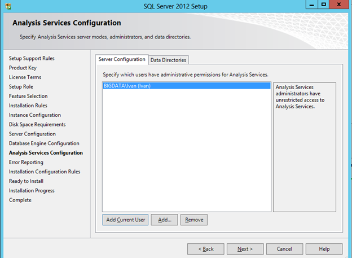Select the BIGDATA\Ivan (Ivan) administrator entry
The image size is (352, 258).
[x=187, y=86]
